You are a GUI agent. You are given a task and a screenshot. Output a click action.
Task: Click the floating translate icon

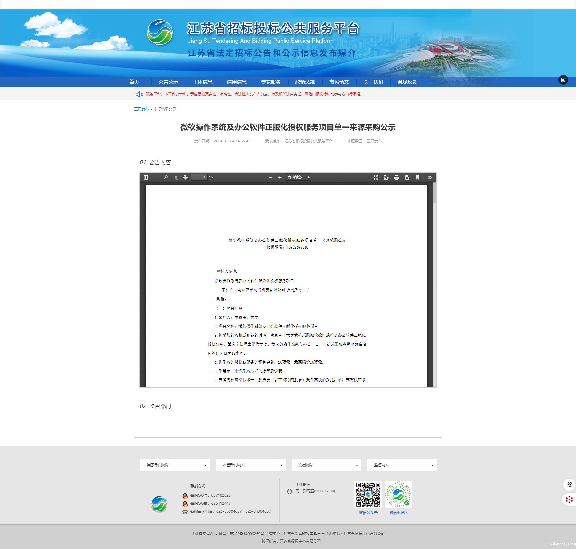tap(569, 485)
